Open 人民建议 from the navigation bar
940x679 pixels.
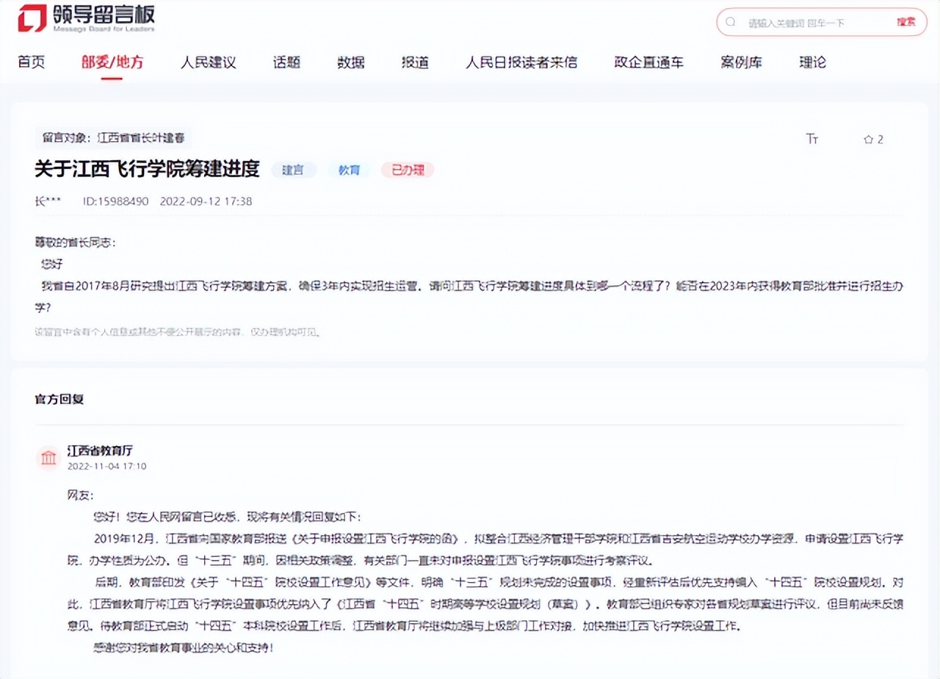[209, 62]
